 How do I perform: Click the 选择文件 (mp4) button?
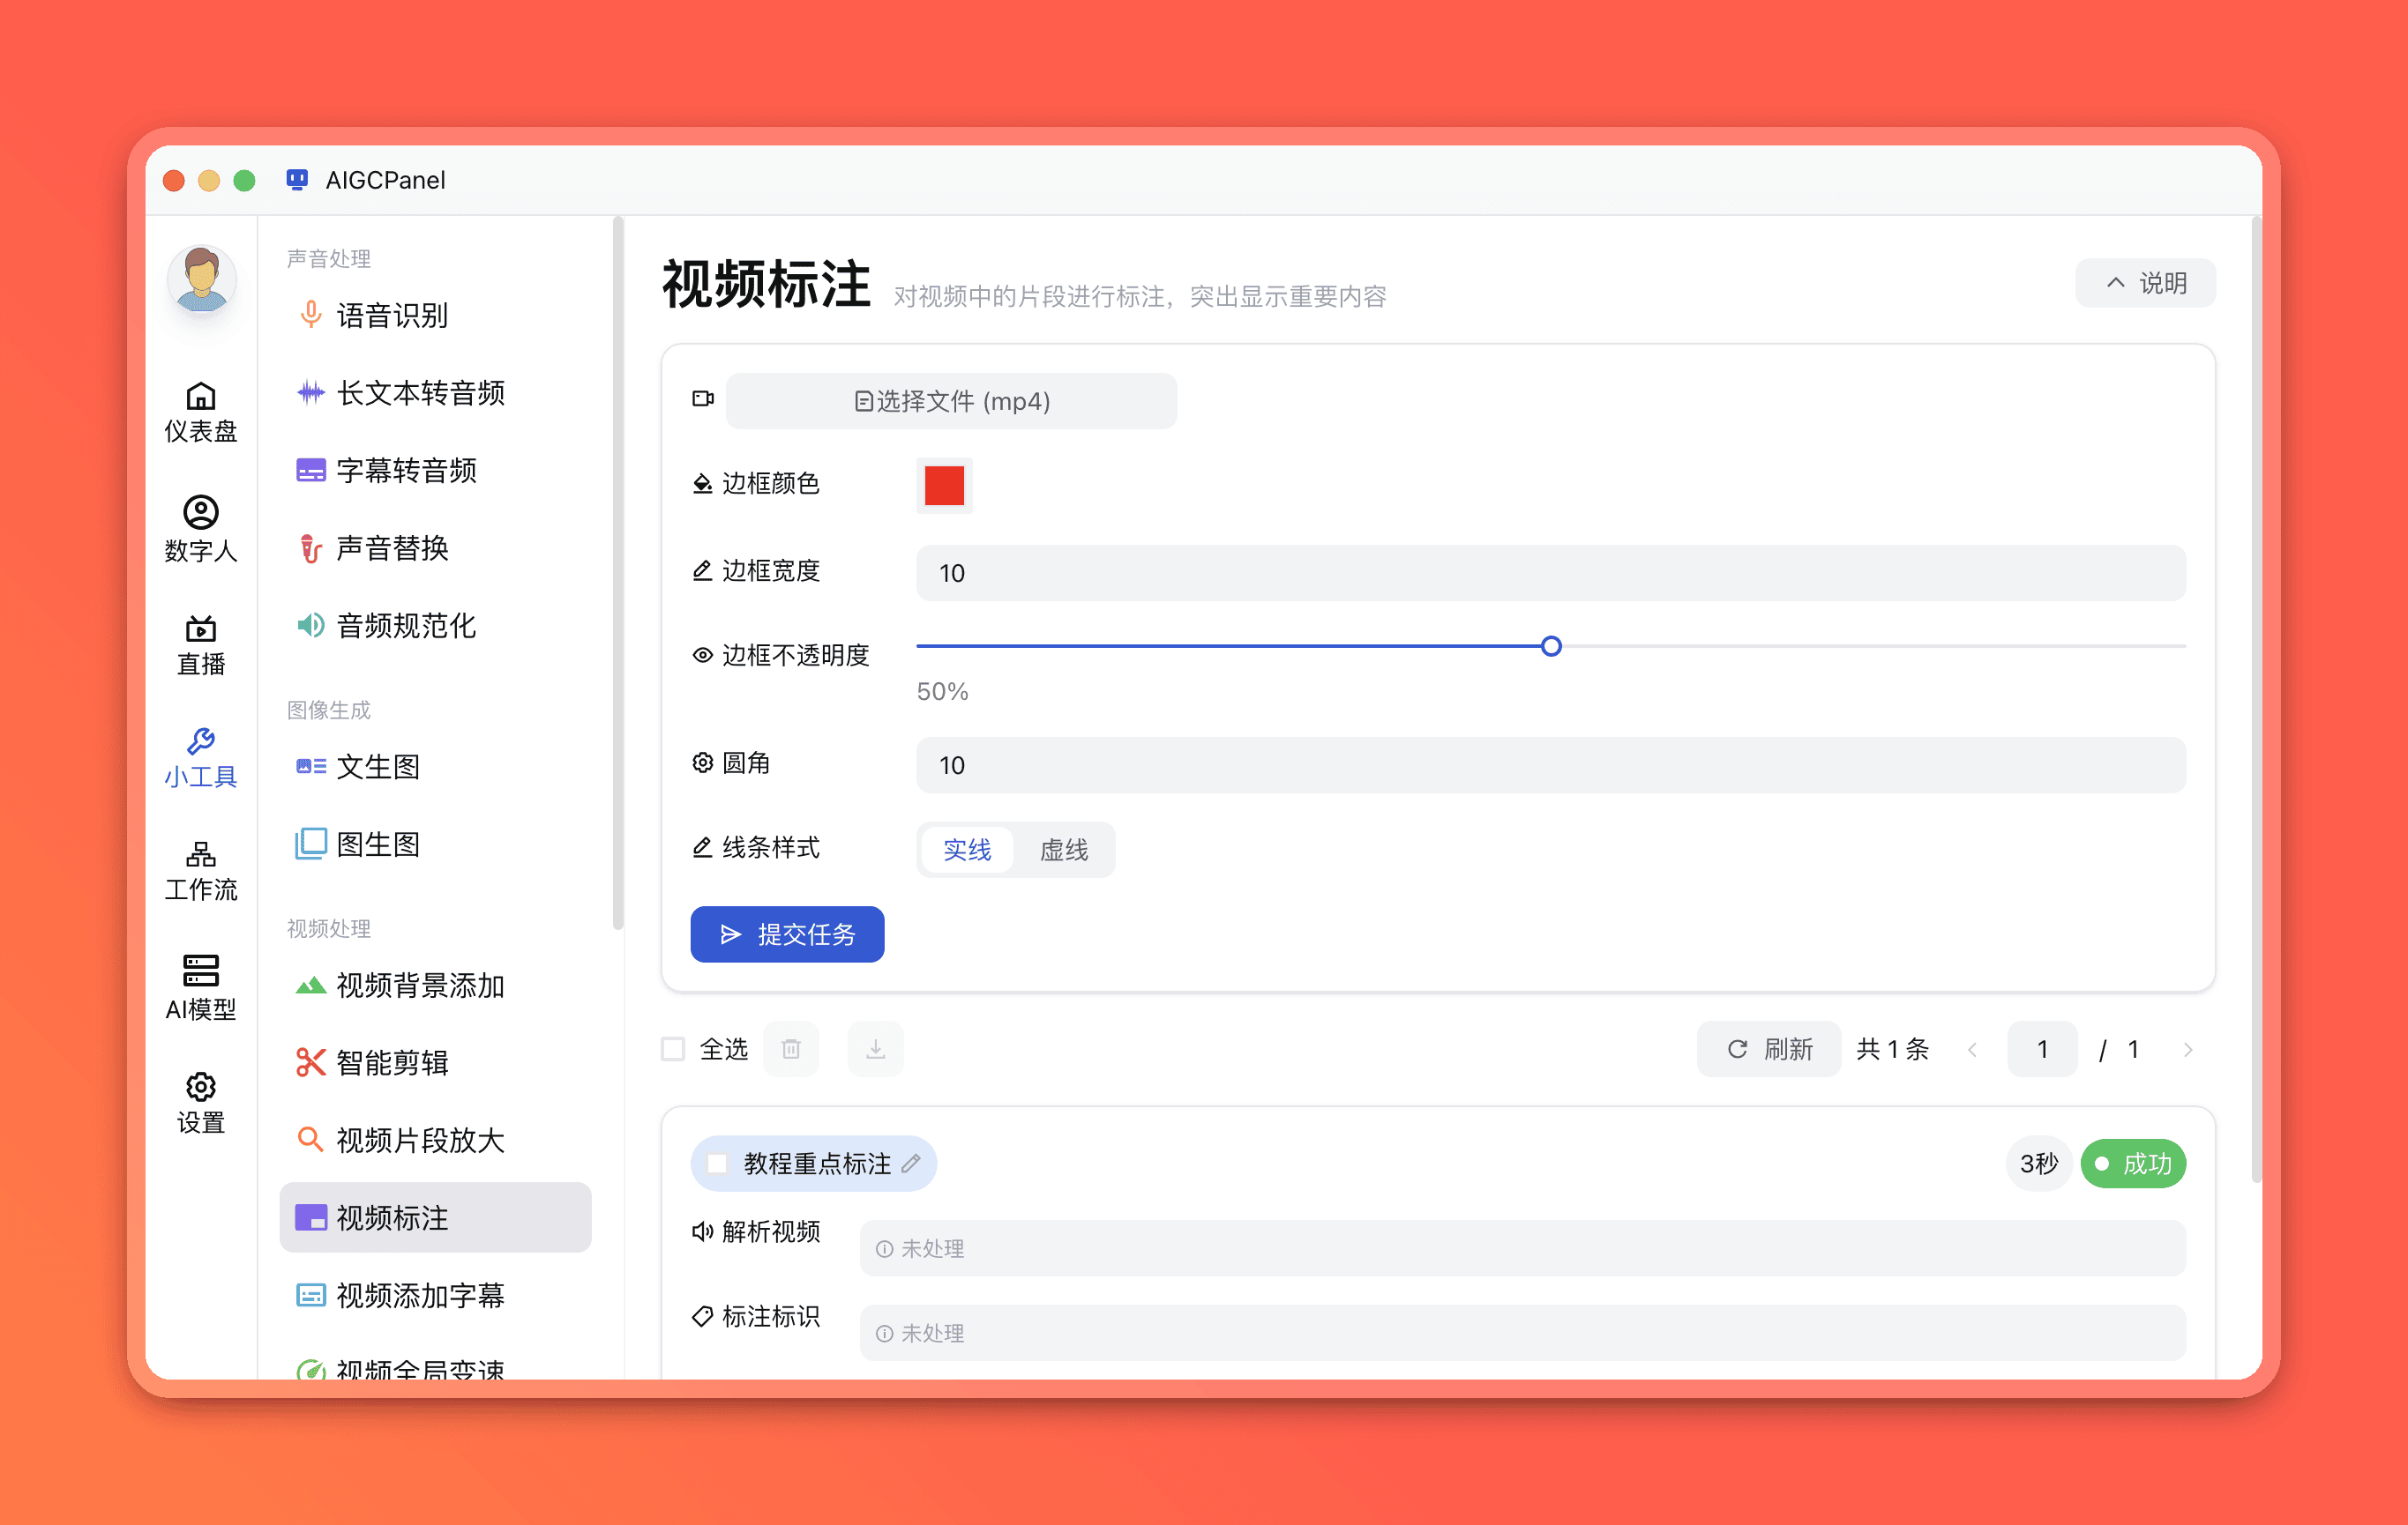(x=951, y=401)
